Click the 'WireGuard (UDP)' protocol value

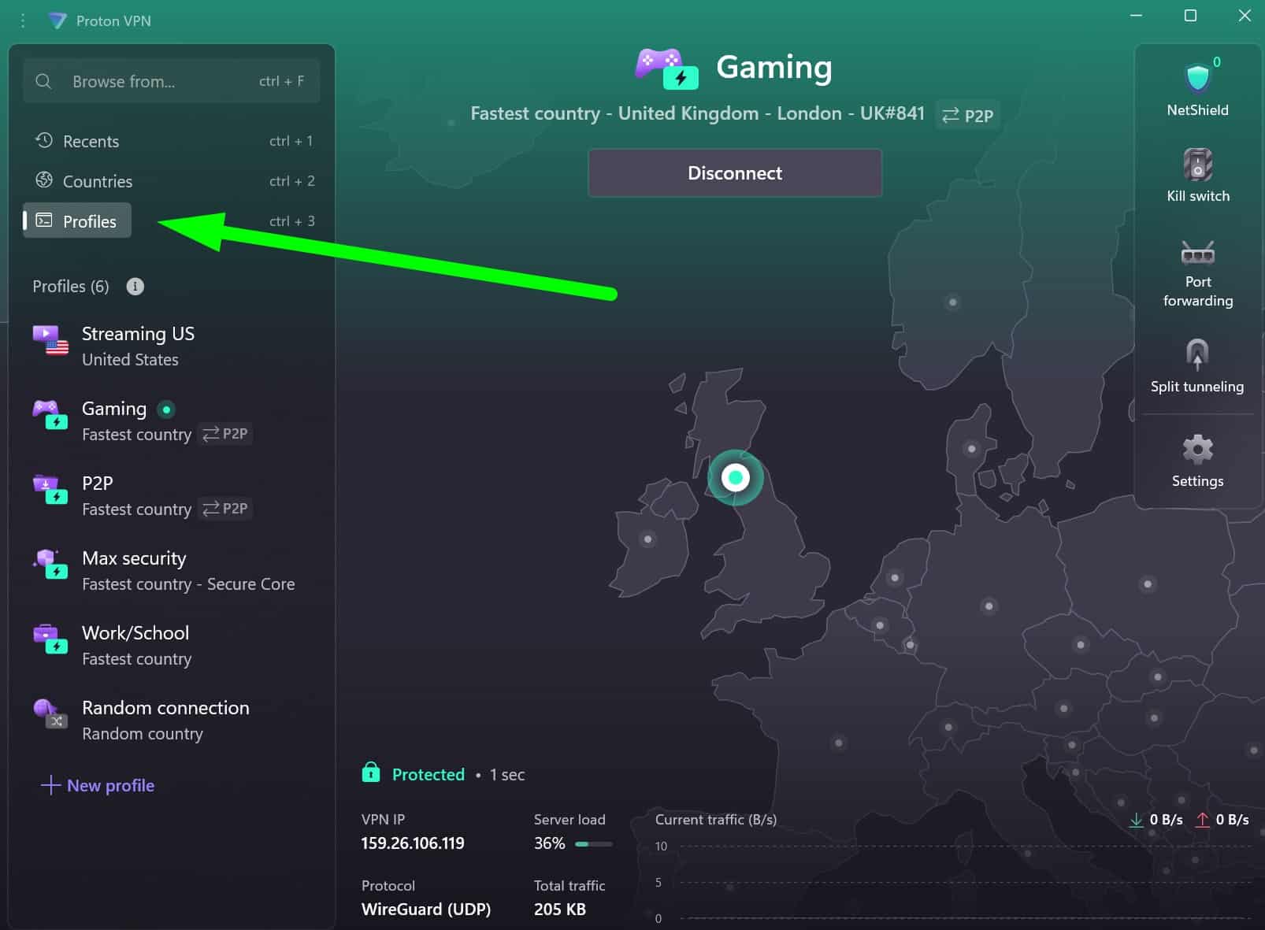[x=426, y=910]
